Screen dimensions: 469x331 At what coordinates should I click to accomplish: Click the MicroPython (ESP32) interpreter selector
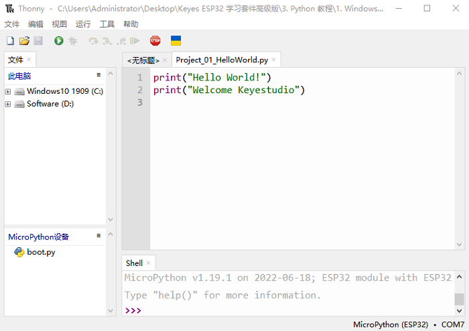tap(391, 324)
